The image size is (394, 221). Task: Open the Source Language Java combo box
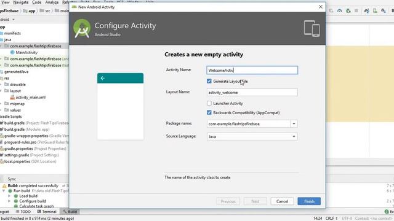point(252,136)
